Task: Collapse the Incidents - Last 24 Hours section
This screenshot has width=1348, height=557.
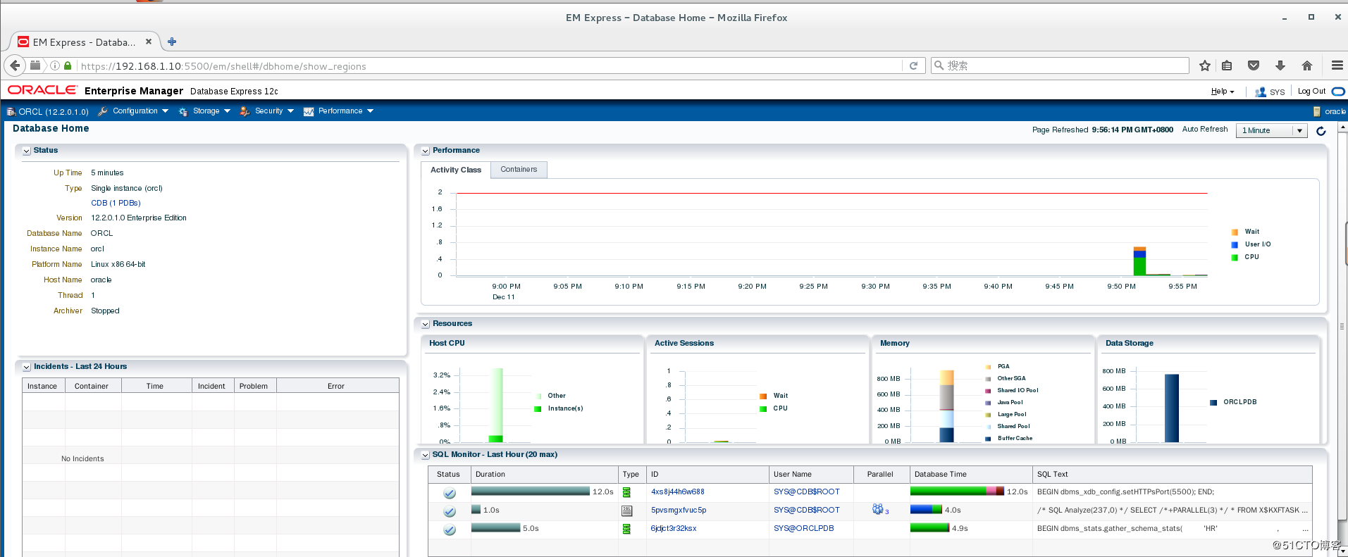Action: [27, 367]
